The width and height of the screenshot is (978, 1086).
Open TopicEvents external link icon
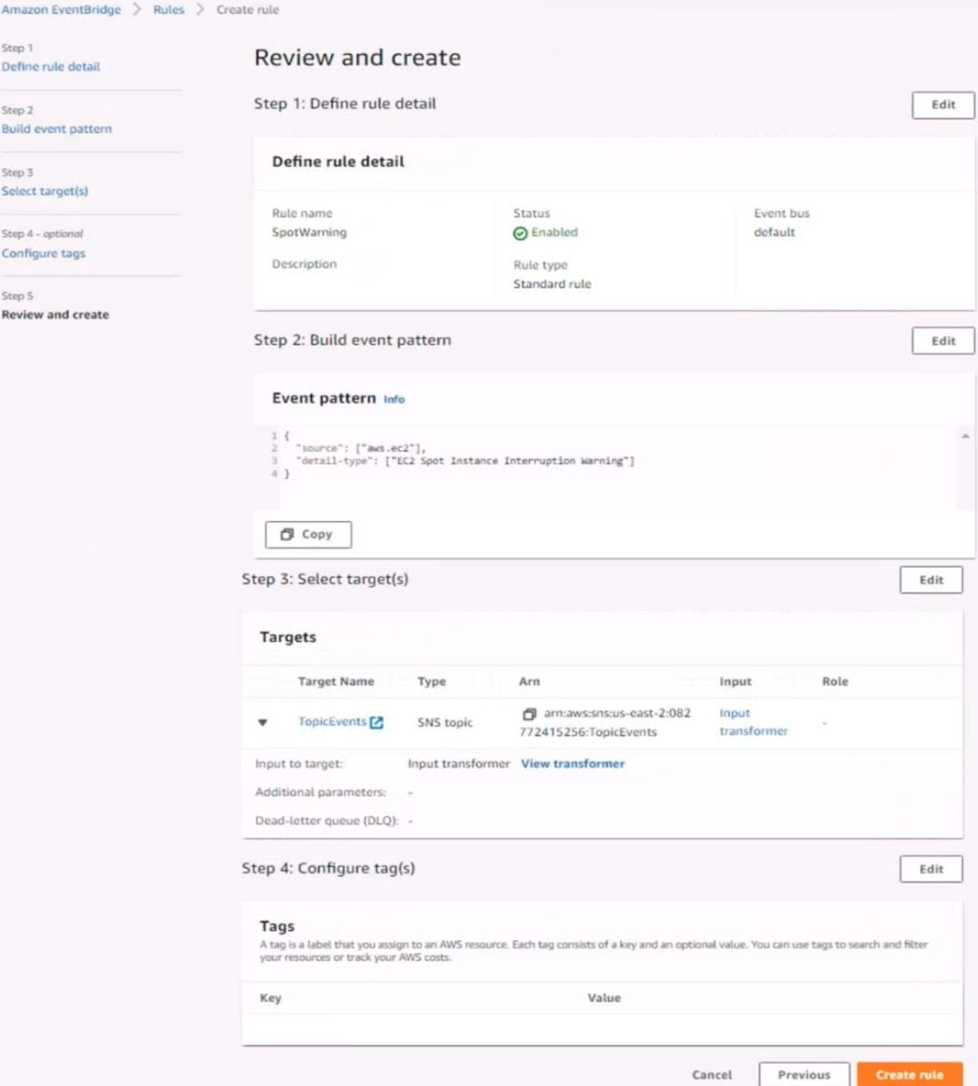pyautogui.click(x=377, y=723)
